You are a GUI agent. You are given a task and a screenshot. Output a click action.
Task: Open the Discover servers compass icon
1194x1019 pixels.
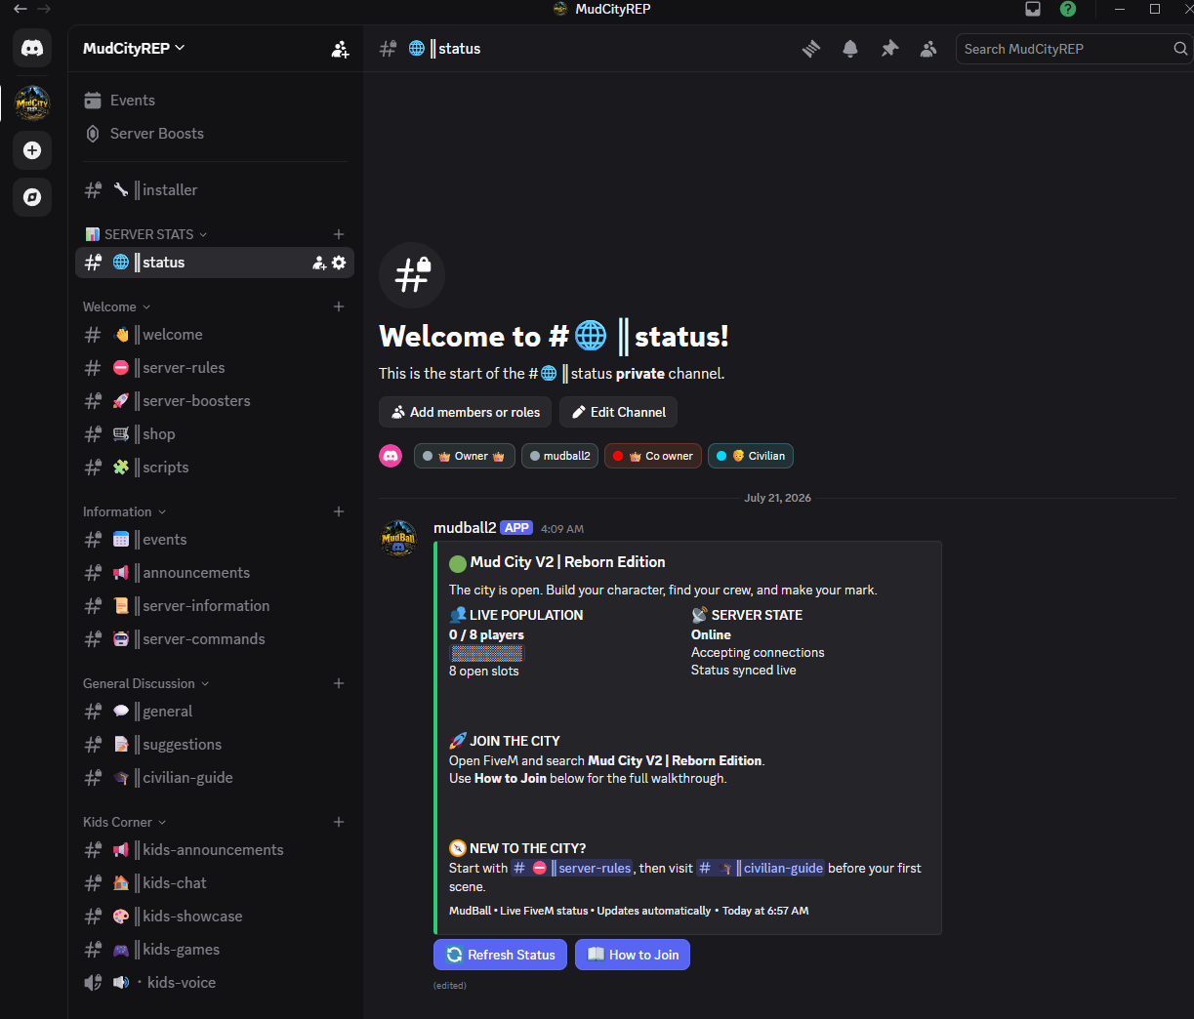point(32,197)
